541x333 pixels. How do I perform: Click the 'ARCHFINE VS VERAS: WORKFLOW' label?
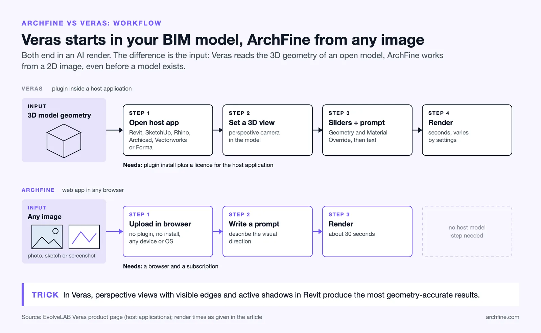(x=92, y=23)
